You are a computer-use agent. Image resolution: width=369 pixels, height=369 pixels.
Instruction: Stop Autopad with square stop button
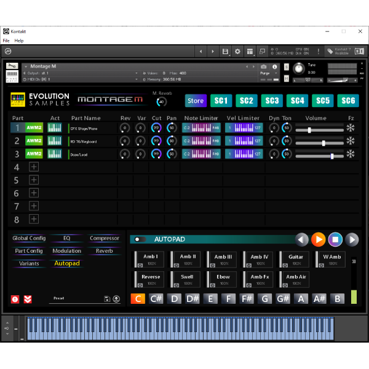(335, 240)
